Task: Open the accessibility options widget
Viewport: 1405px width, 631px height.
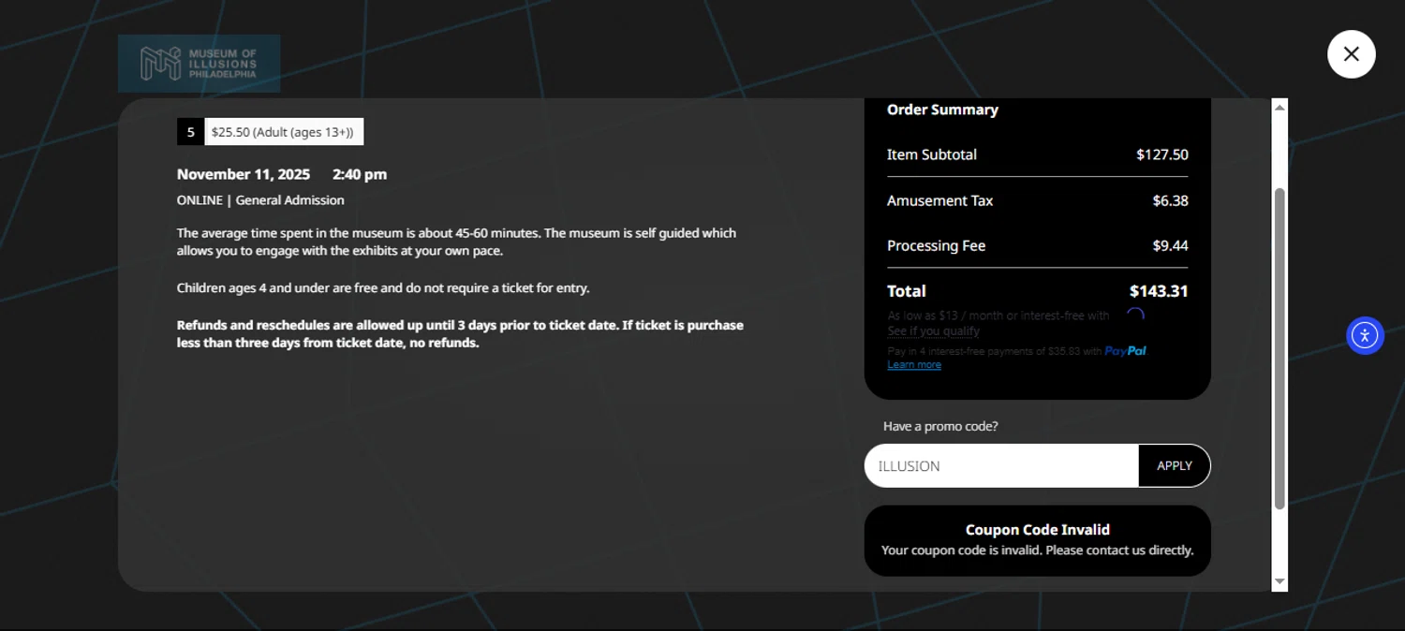Action: 1365,335
